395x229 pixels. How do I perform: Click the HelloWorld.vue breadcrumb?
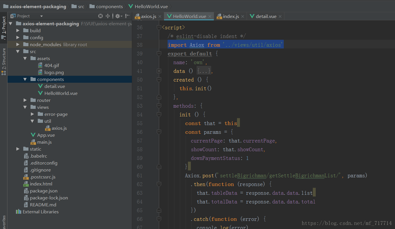tap(148, 6)
